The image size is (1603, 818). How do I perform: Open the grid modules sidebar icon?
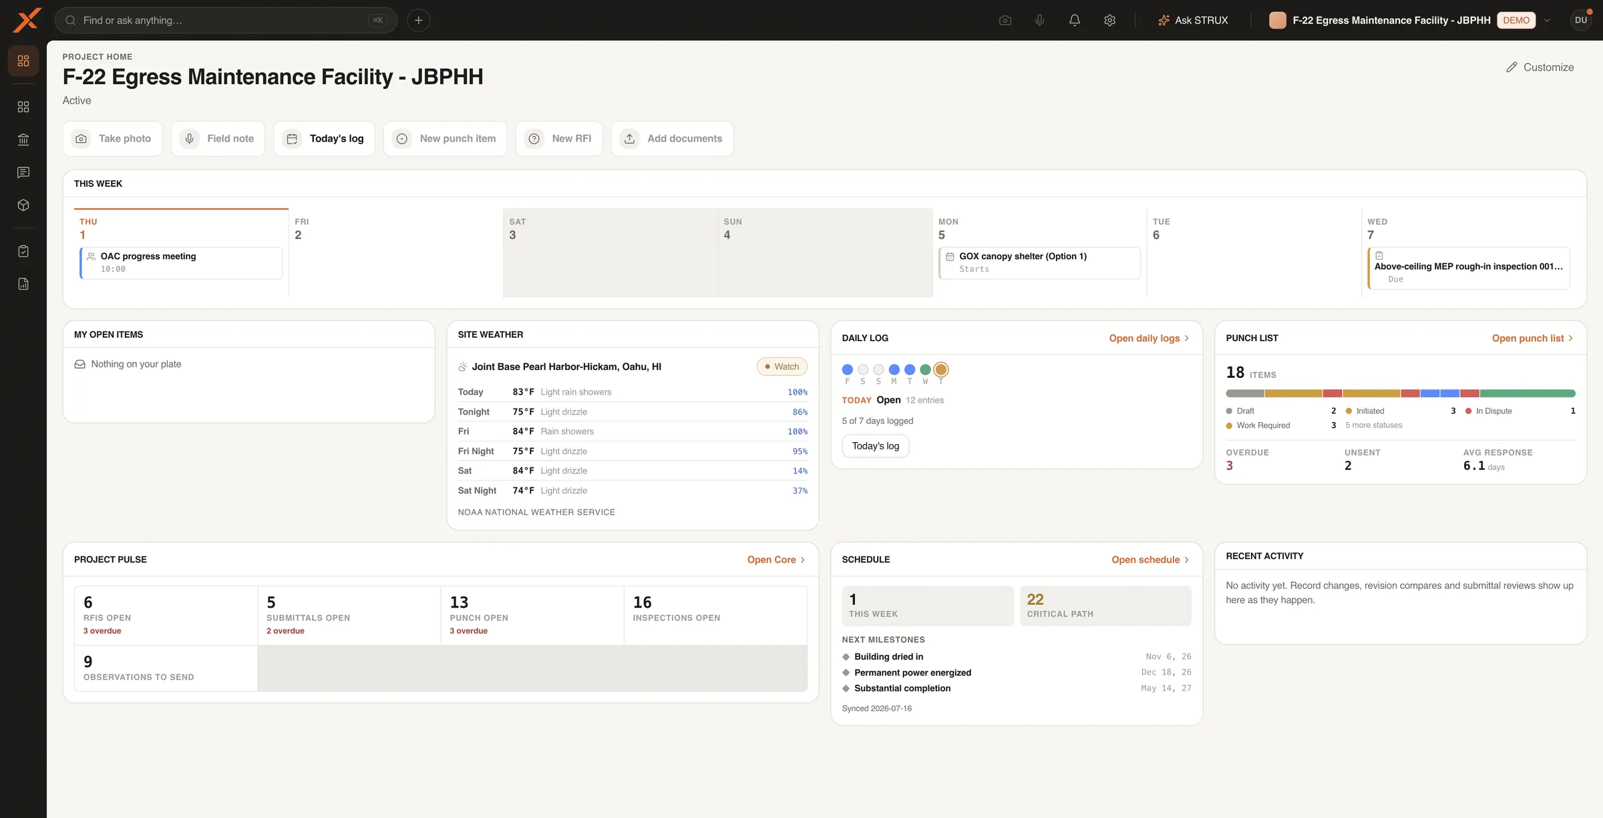tap(23, 107)
